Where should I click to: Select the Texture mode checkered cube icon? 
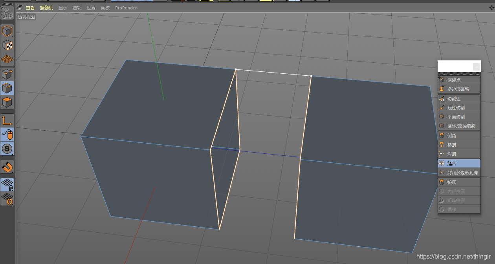pyautogui.click(x=7, y=45)
